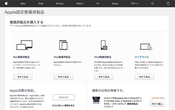Click the Apple品質の保証。 heading
This screenshot has width=175, height=110.
pyautogui.click(x=22, y=90)
